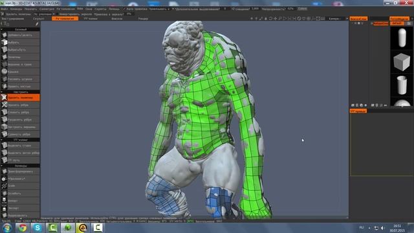Select the Добавить/Делить (Add/Split) retopo tool
This screenshot has height=233, width=414.
(x=20, y=35)
